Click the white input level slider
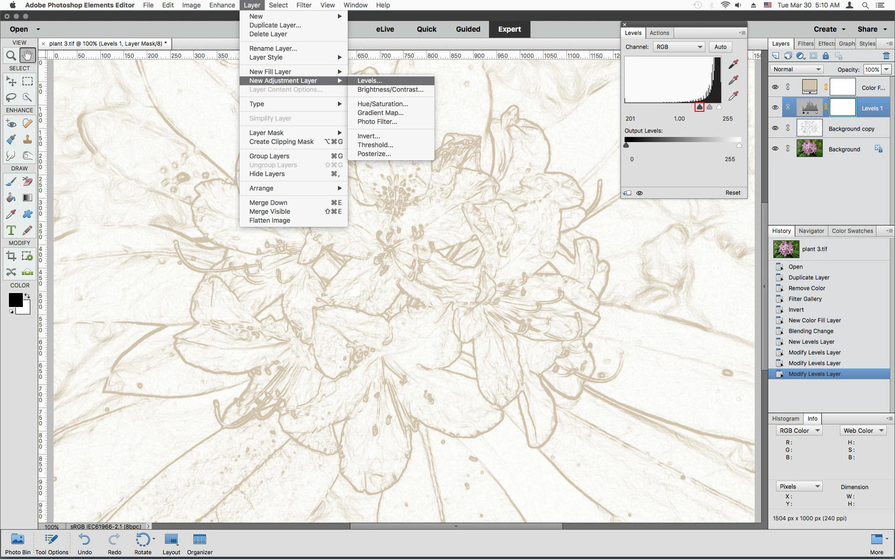This screenshot has width=895, height=559. (719, 107)
